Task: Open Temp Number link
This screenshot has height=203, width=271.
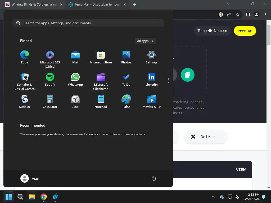Action: click(212, 31)
